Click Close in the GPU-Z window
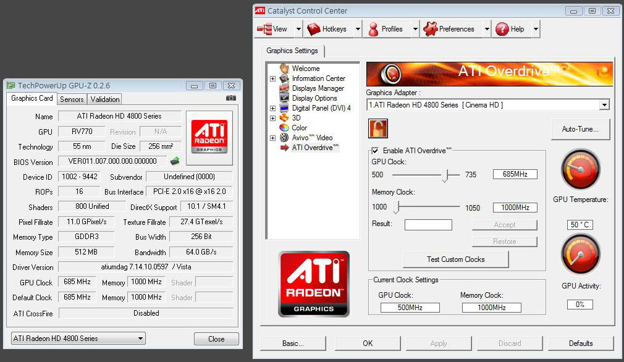This screenshot has width=624, height=362. point(216,339)
